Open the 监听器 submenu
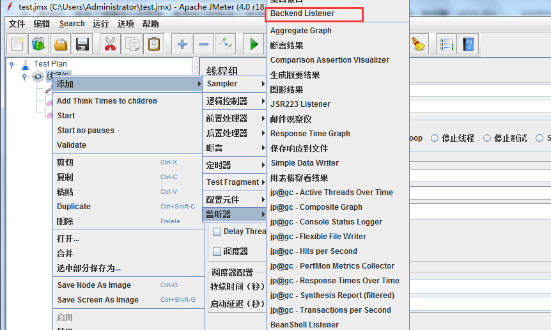 [234, 214]
